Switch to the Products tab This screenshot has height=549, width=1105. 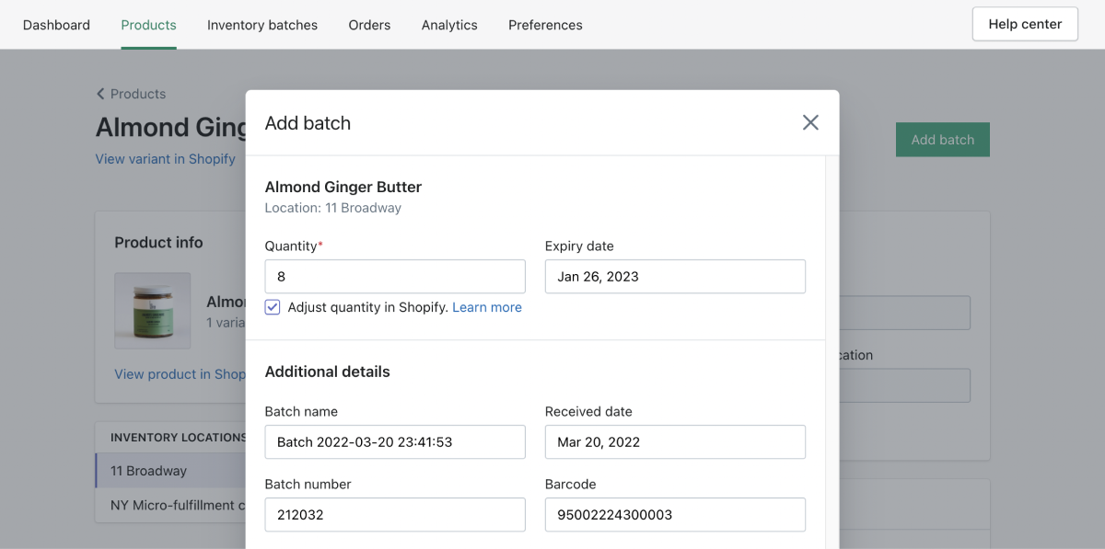148,25
